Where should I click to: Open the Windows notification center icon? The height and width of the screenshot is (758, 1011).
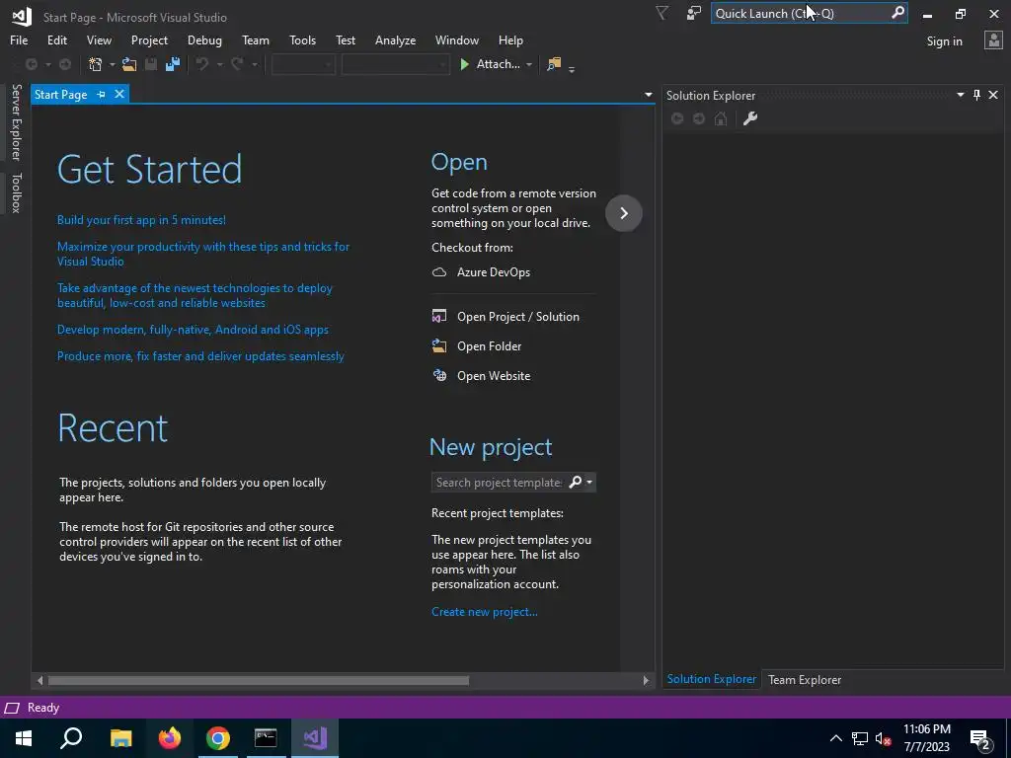(981, 738)
